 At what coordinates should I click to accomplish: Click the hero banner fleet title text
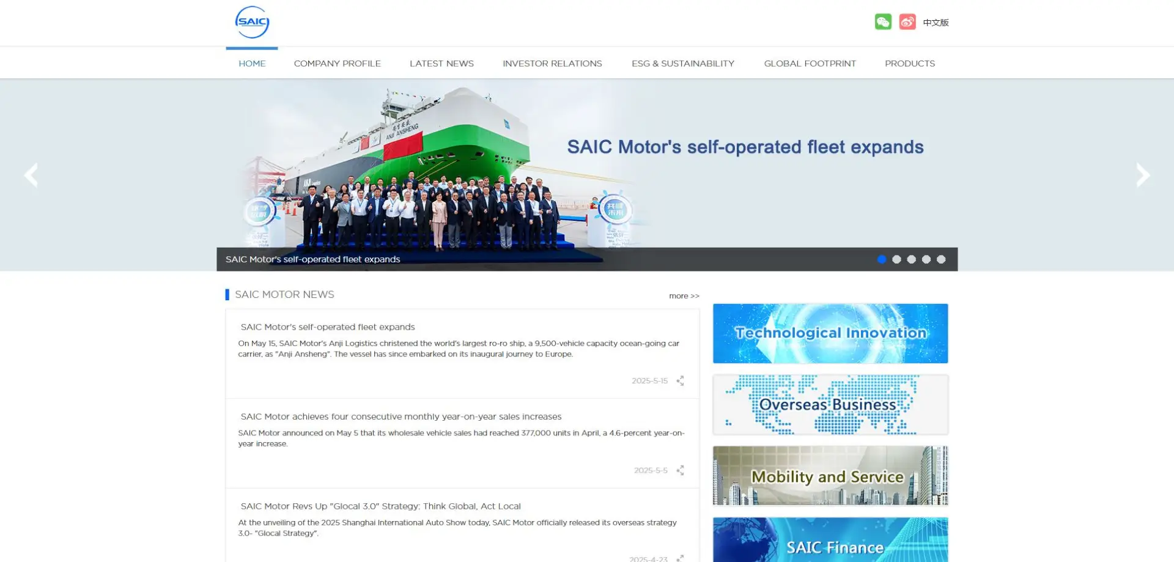point(745,147)
